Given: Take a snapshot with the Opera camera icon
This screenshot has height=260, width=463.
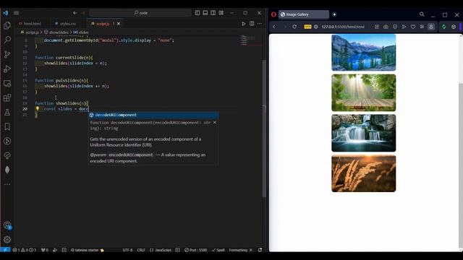Looking at the screenshot, I should coord(386,27).
